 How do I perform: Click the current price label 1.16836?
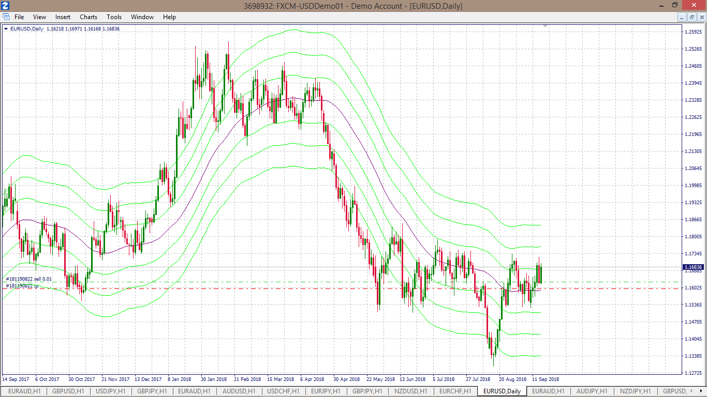(694, 267)
